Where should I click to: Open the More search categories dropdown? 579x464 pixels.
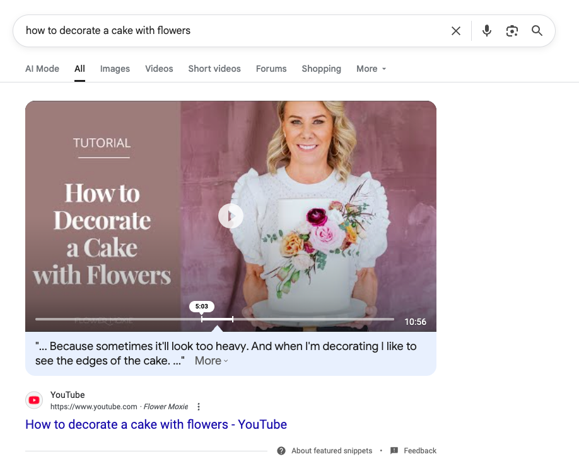coord(370,69)
